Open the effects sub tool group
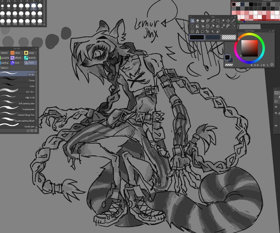This screenshot has height=233, width=280. 17,58
